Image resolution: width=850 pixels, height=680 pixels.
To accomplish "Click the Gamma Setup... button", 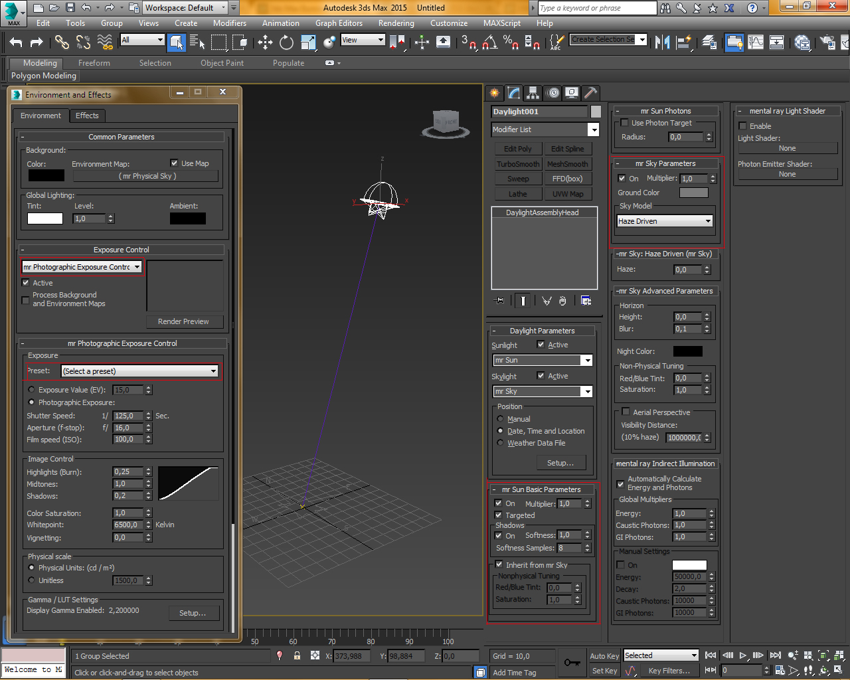I will tap(193, 613).
